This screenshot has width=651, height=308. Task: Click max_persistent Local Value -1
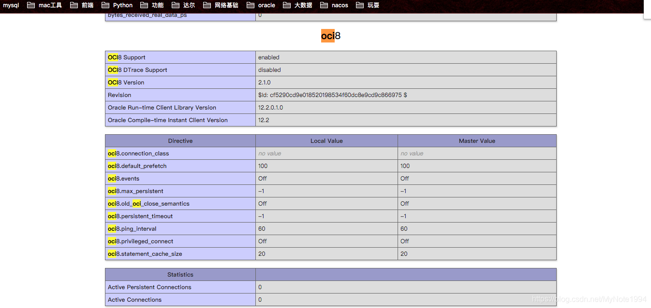(262, 191)
